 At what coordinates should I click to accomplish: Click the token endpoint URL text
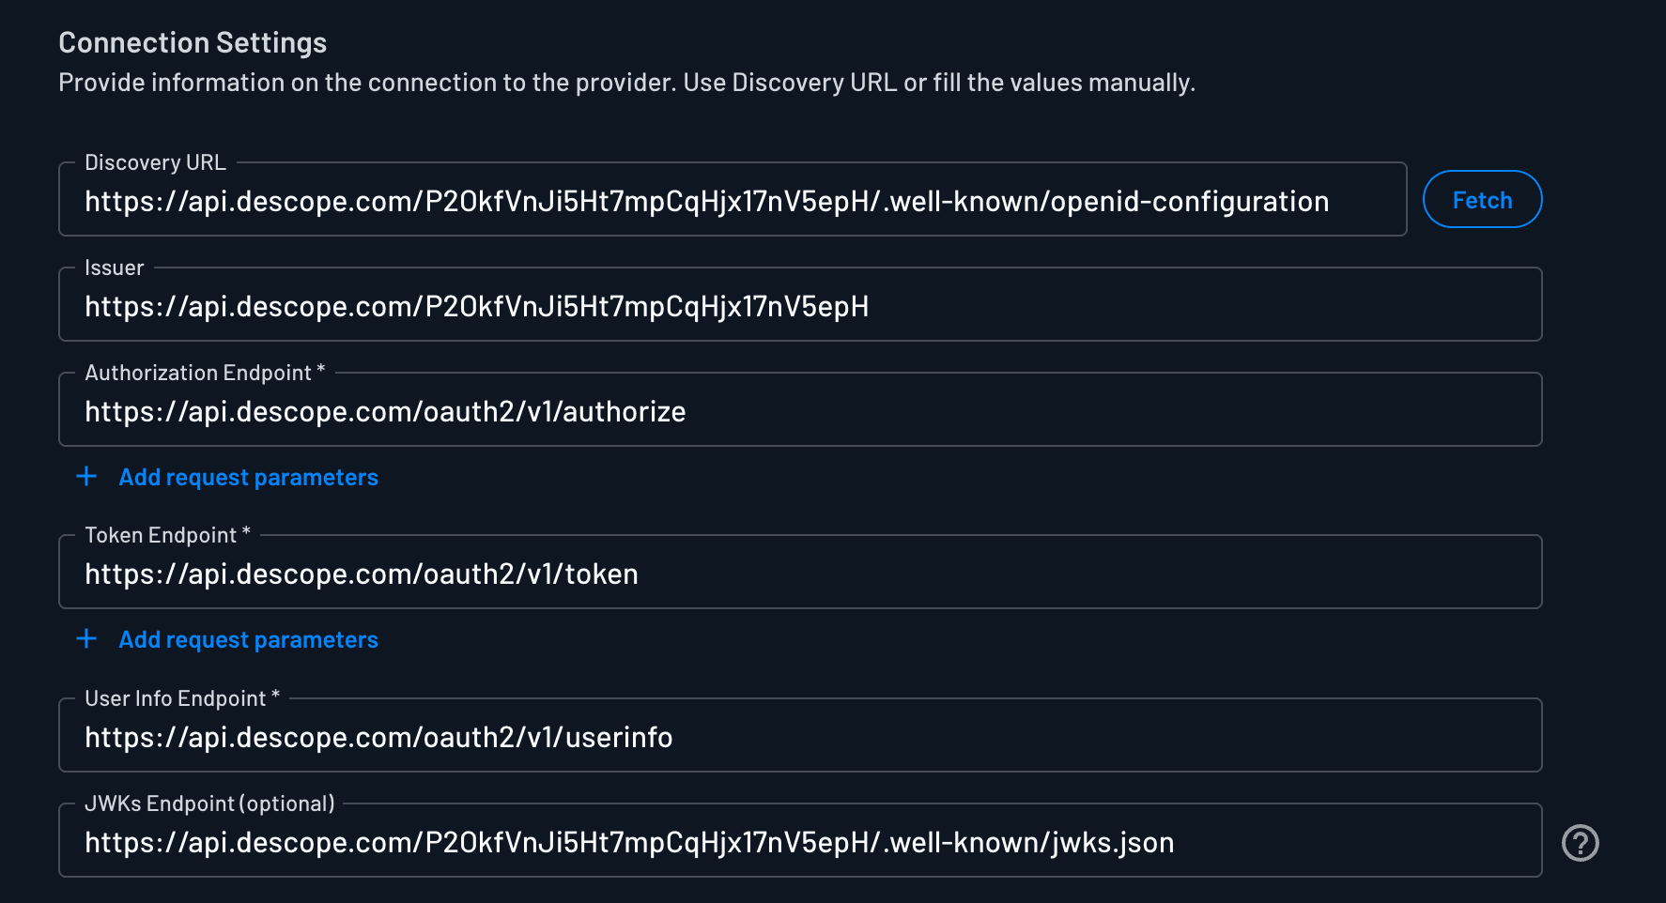[361, 574]
